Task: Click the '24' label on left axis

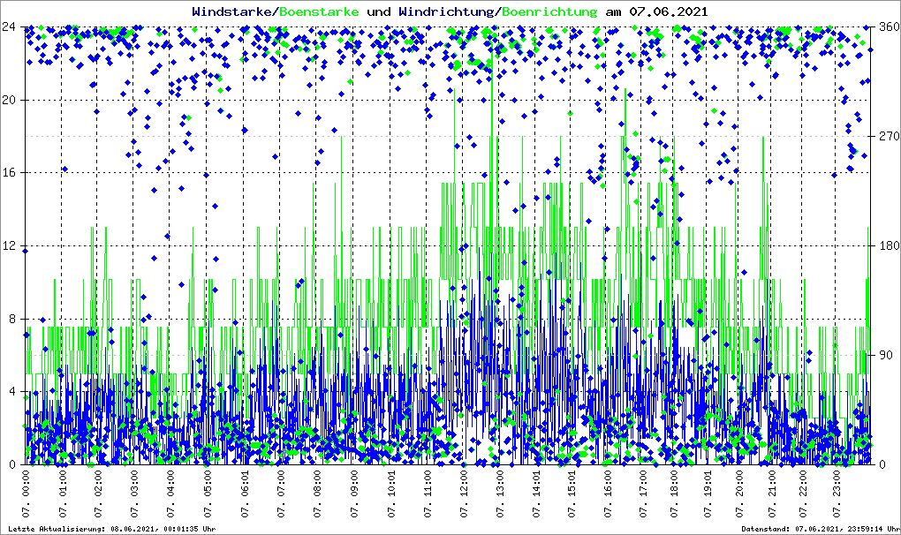Action: click(x=11, y=26)
